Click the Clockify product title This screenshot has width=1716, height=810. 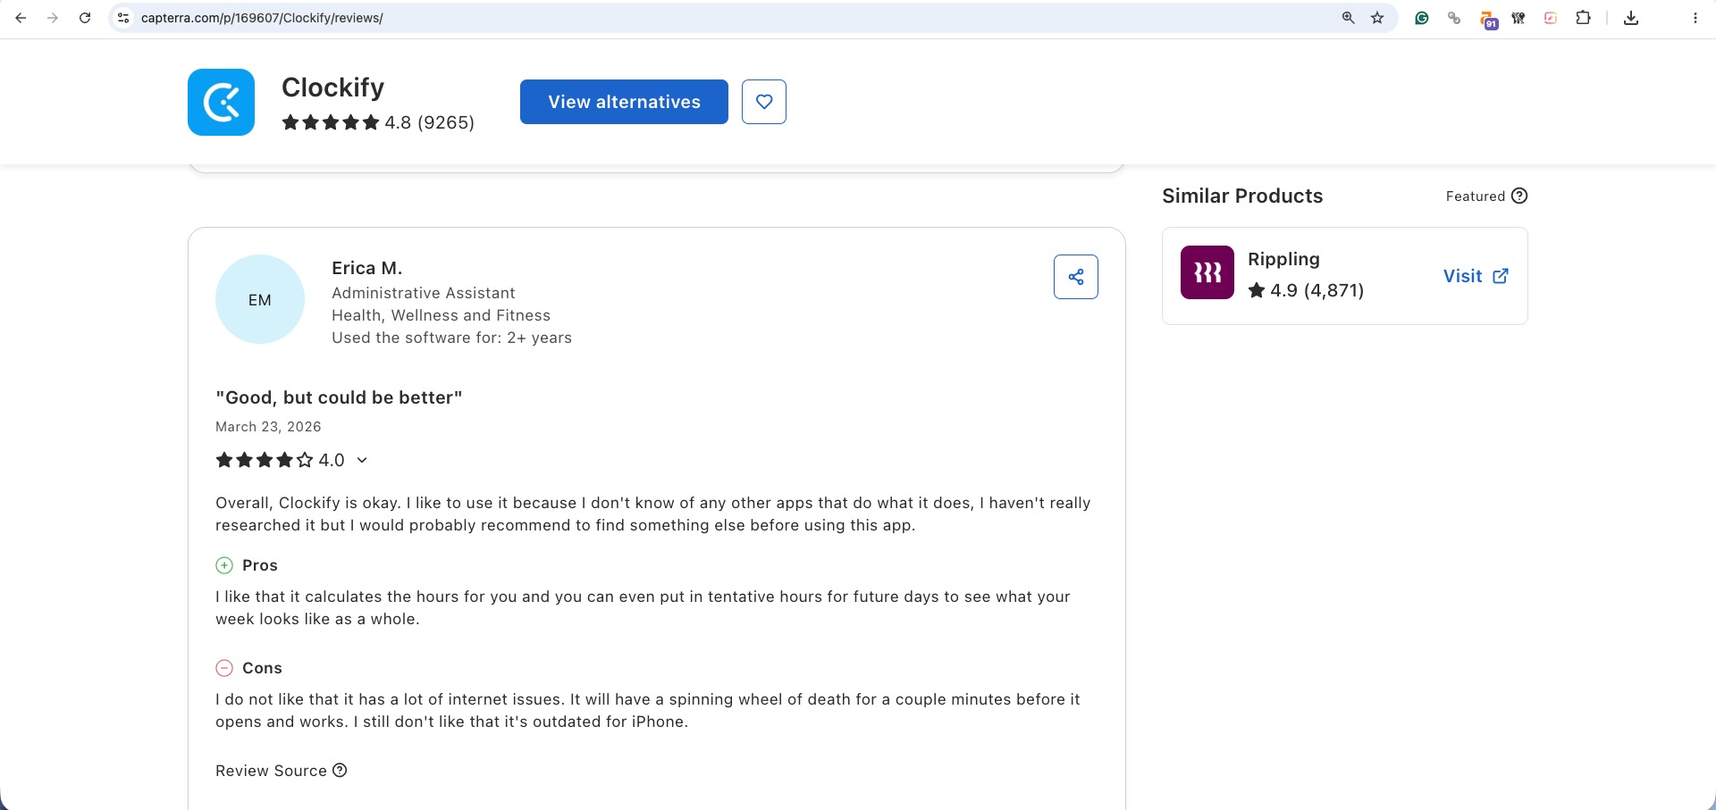click(x=332, y=88)
